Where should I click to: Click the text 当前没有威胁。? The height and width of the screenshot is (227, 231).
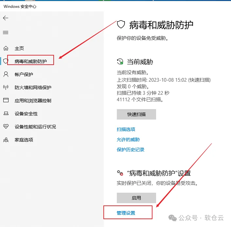click(x=133, y=72)
